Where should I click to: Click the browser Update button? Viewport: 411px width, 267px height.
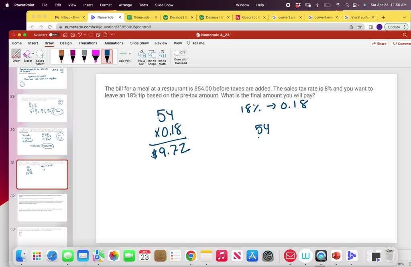(x=396, y=27)
